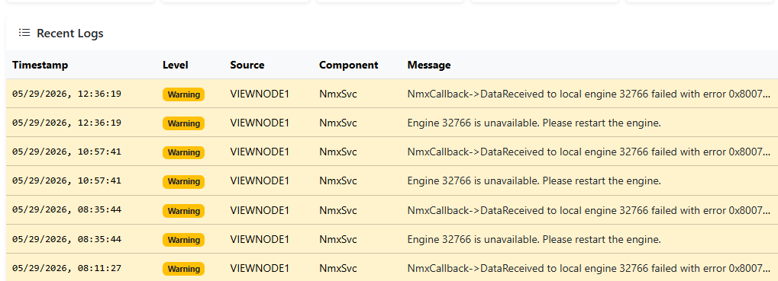Viewport: 778px width, 281px height.
Task: Click the 08:35:44 NmxCallback->DataReceived failed message
Action: point(589,211)
